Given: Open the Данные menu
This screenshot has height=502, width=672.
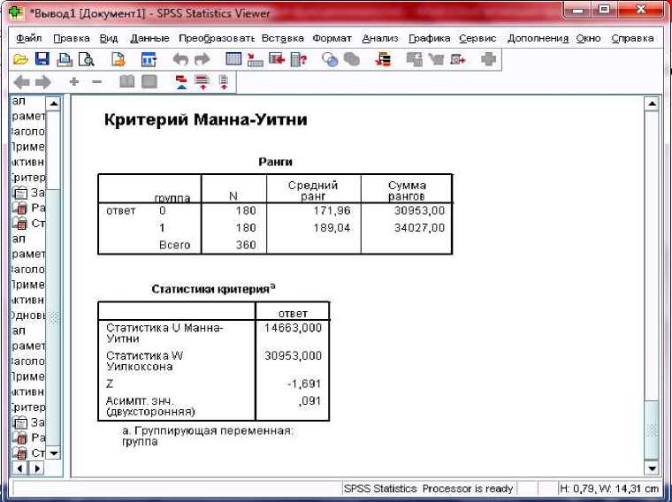Looking at the screenshot, I should click(149, 38).
